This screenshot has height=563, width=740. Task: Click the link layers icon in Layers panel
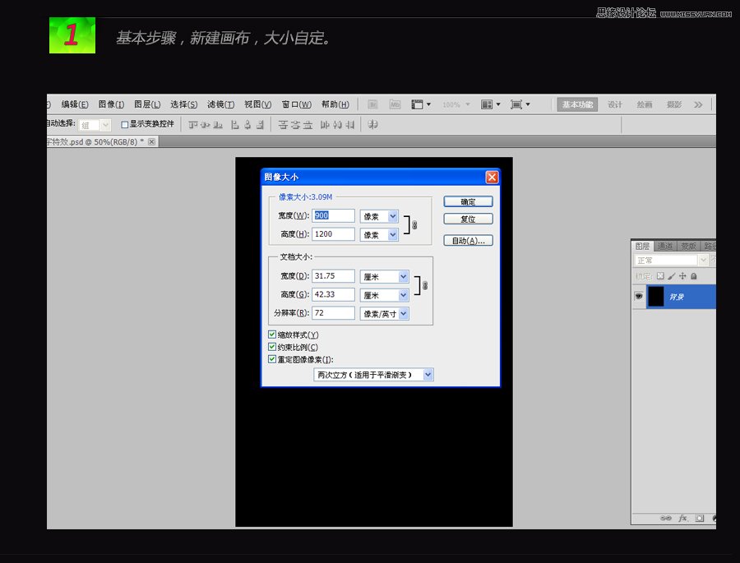(x=666, y=519)
